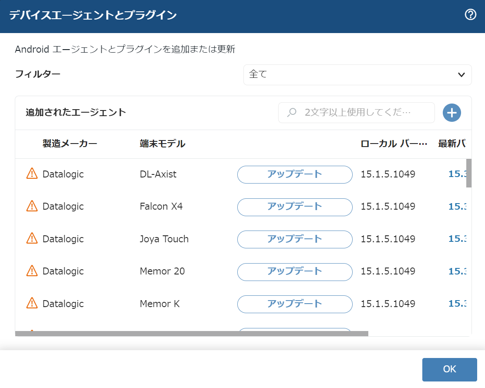Screen dimensions: 485x388
Task: Click warning icon for Memor K row
Action: coord(32,303)
